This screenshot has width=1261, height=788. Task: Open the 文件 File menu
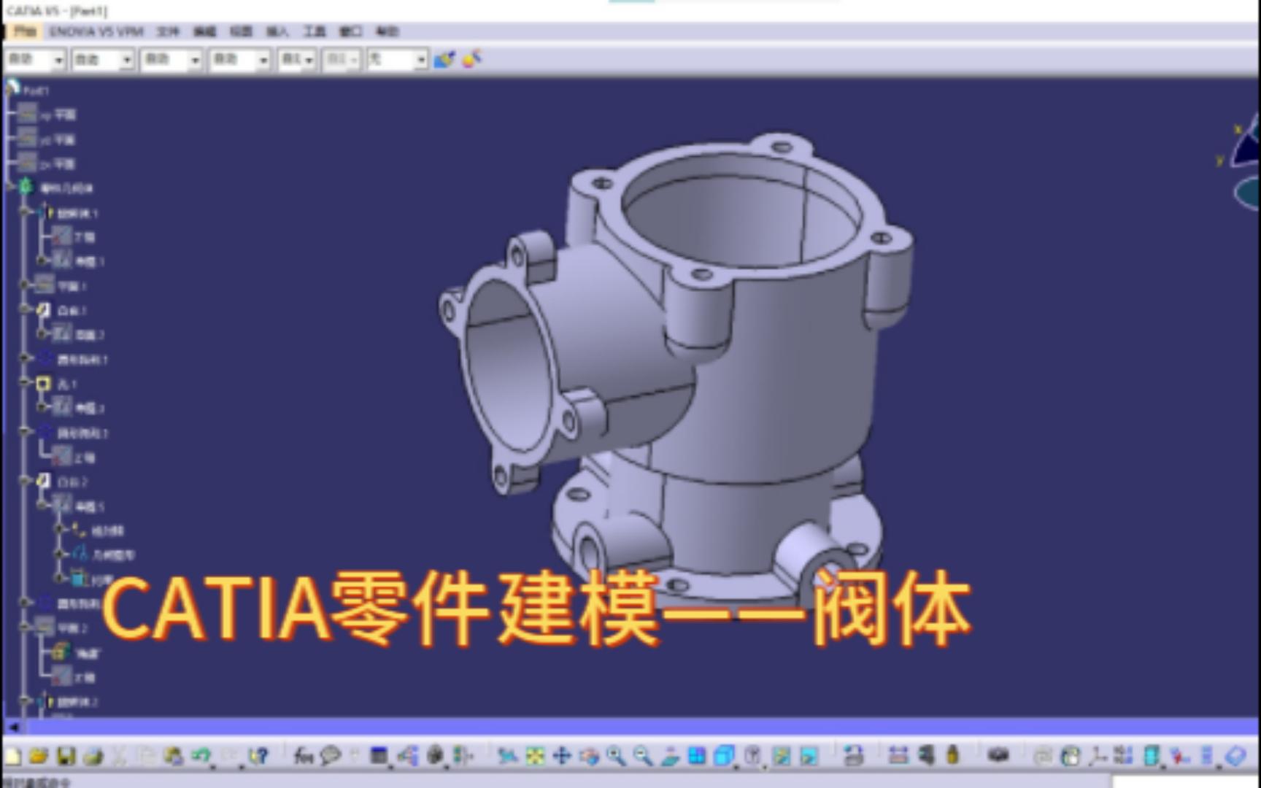(x=168, y=31)
